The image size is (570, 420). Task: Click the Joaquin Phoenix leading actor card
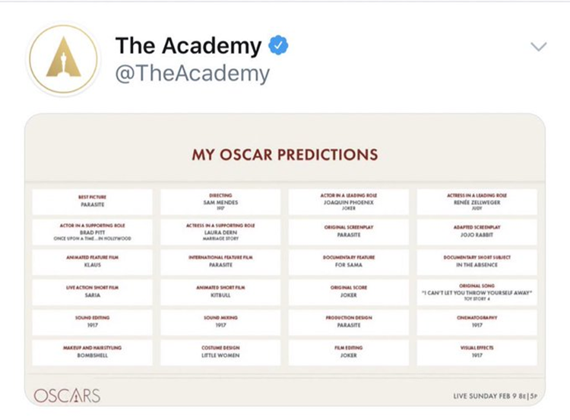point(349,201)
